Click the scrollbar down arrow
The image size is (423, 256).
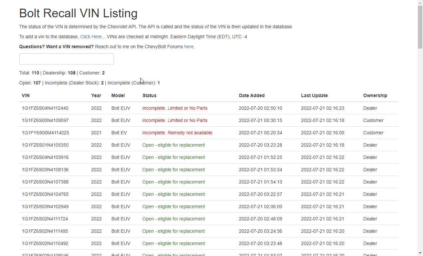tap(420, 253)
